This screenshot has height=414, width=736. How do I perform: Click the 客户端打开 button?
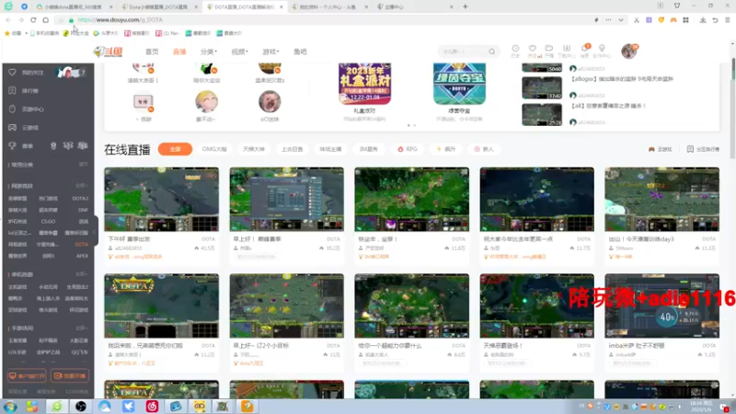click(x=27, y=376)
